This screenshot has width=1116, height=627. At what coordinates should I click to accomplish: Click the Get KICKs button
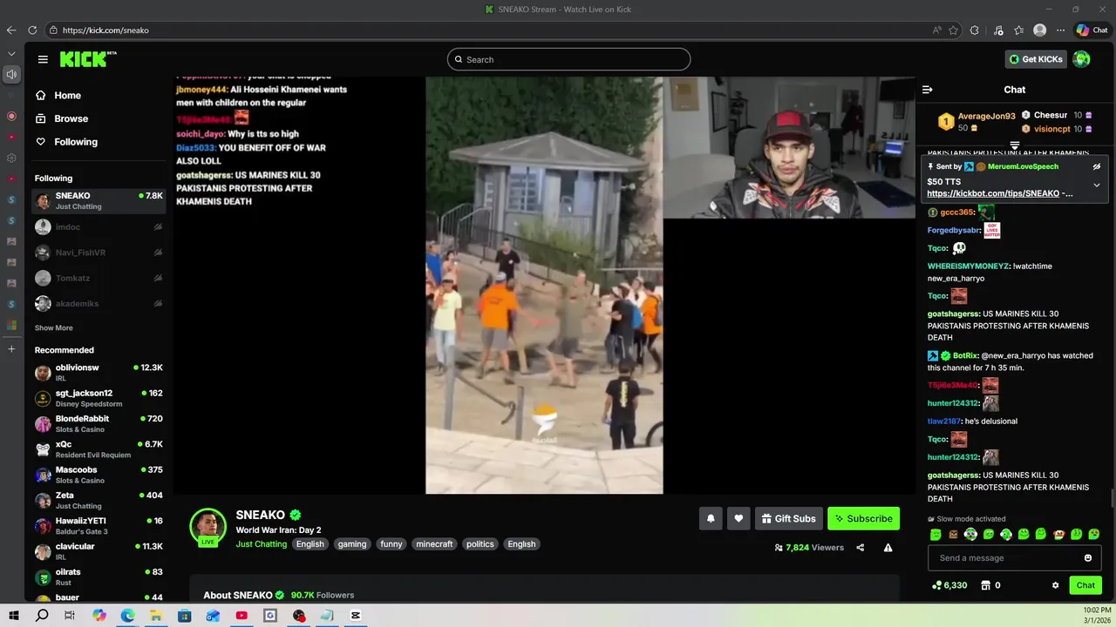coord(1036,59)
